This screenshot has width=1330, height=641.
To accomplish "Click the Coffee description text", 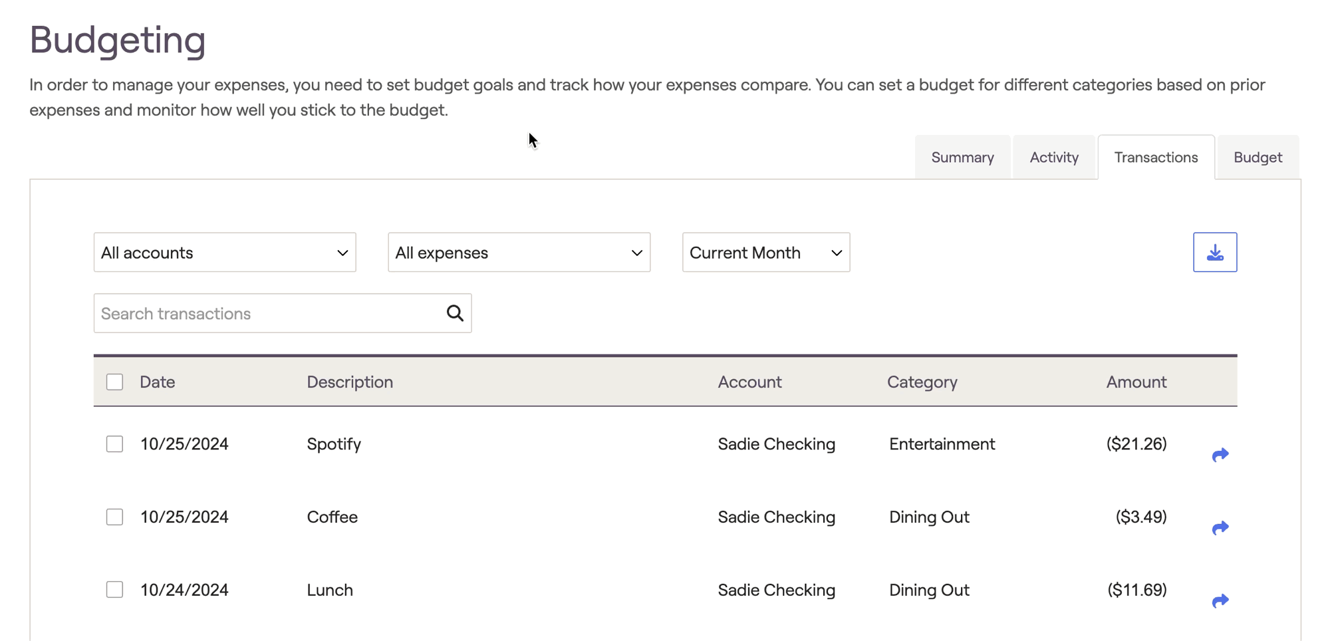I will [332, 517].
